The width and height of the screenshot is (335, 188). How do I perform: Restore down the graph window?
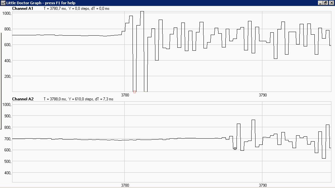click(x=326, y=3)
